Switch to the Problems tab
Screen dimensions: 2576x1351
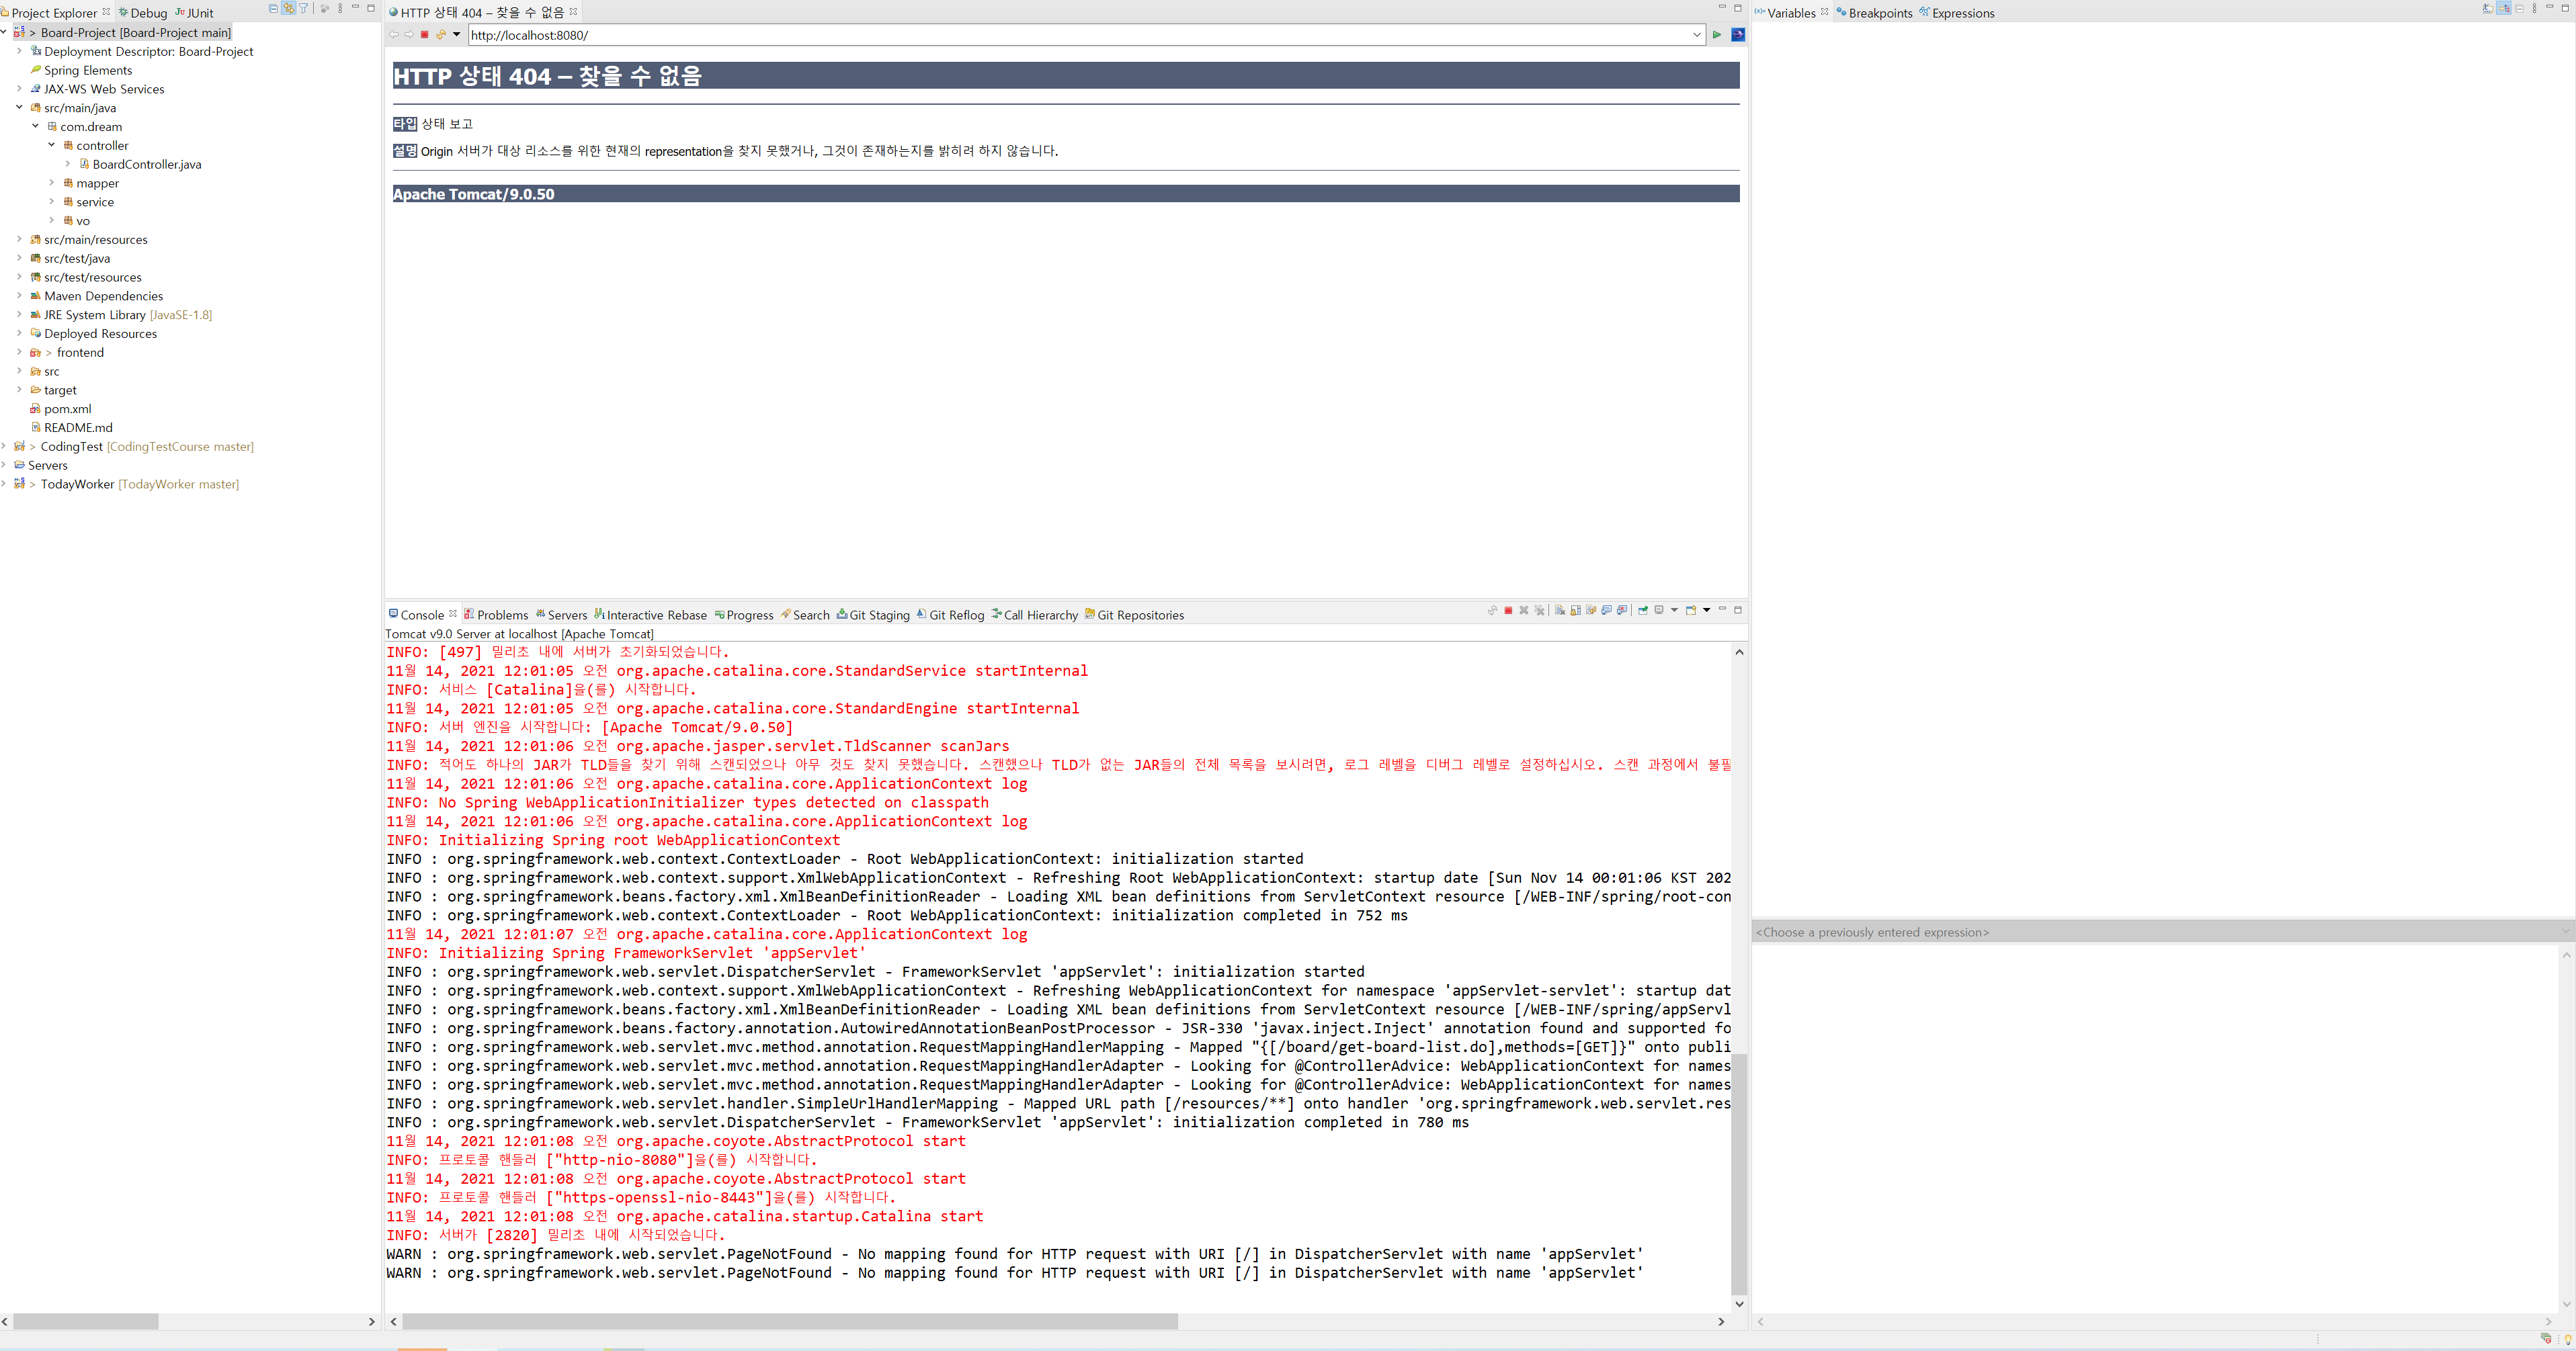pos(501,615)
